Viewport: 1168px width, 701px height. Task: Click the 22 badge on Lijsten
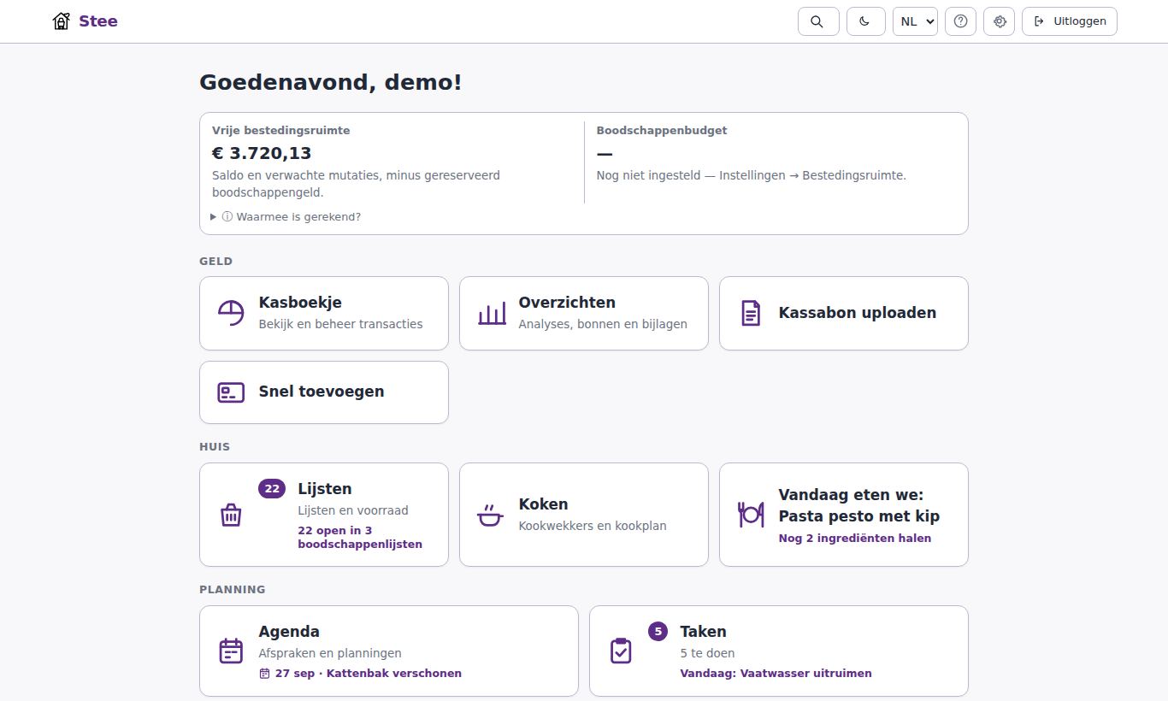tap(272, 489)
